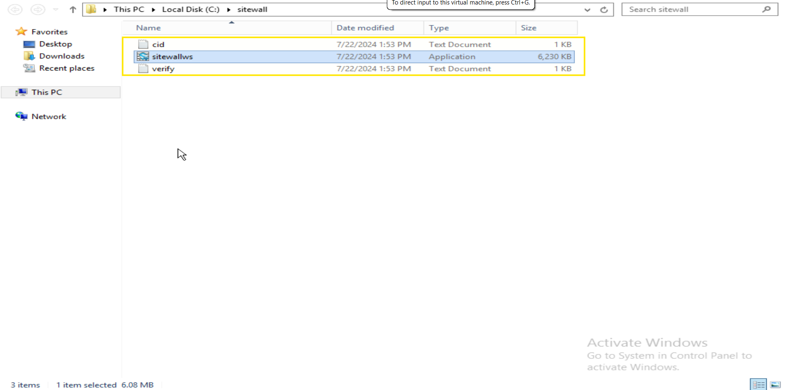This screenshot has height=390, width=786.
Task: Sort by Type column header
Action: pos(470,28)
